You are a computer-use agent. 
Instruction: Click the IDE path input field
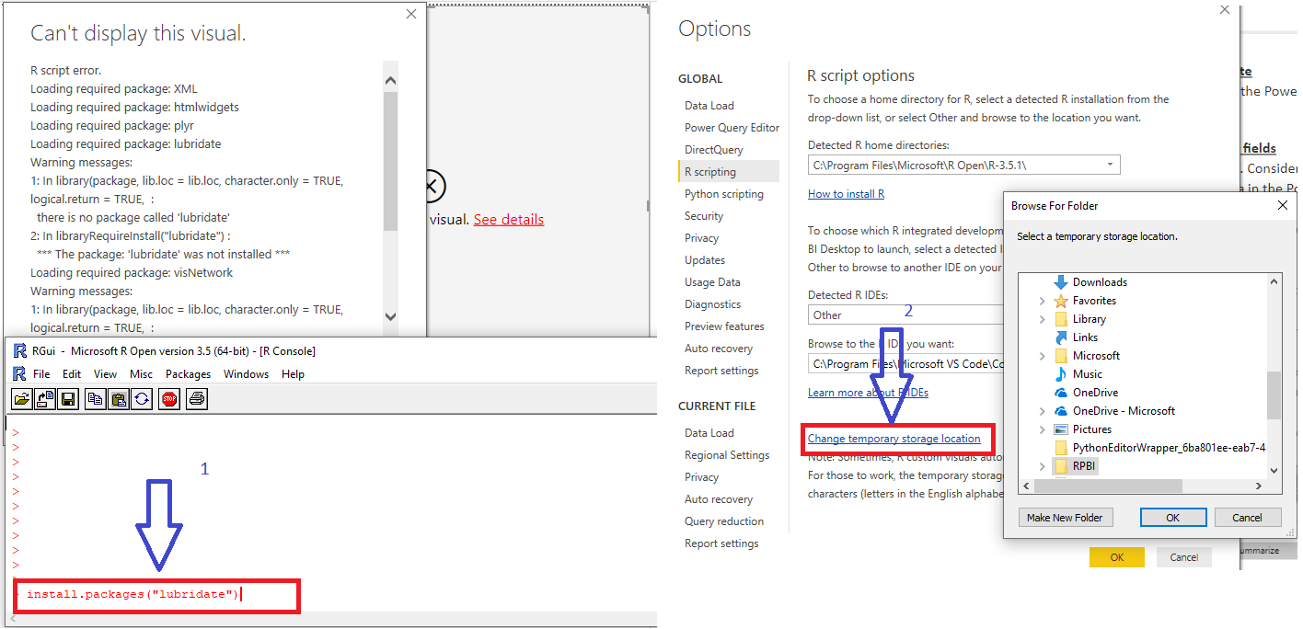point(905,364)
